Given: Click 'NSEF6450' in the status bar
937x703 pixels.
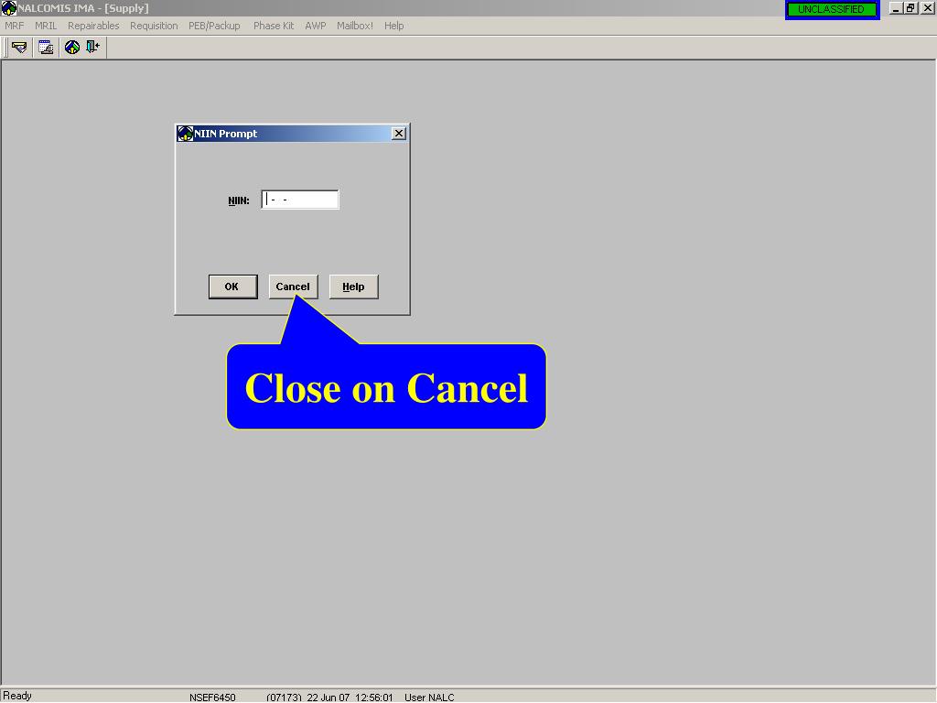Looking at the screenshot, I should tap(212, 698).
